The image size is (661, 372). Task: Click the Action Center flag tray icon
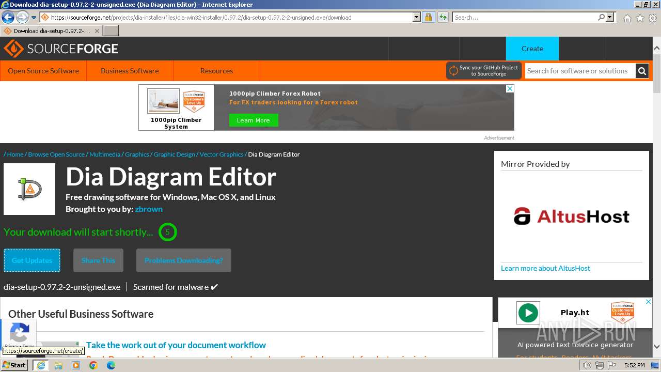point(611,365)
